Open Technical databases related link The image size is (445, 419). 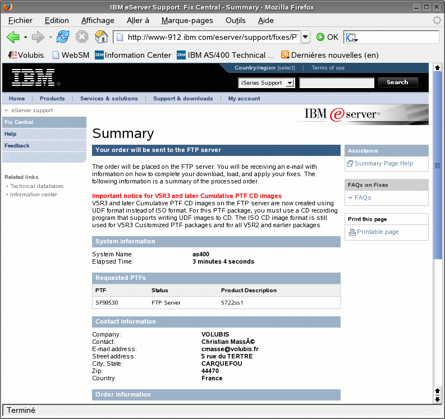click(x=37, y=186)
